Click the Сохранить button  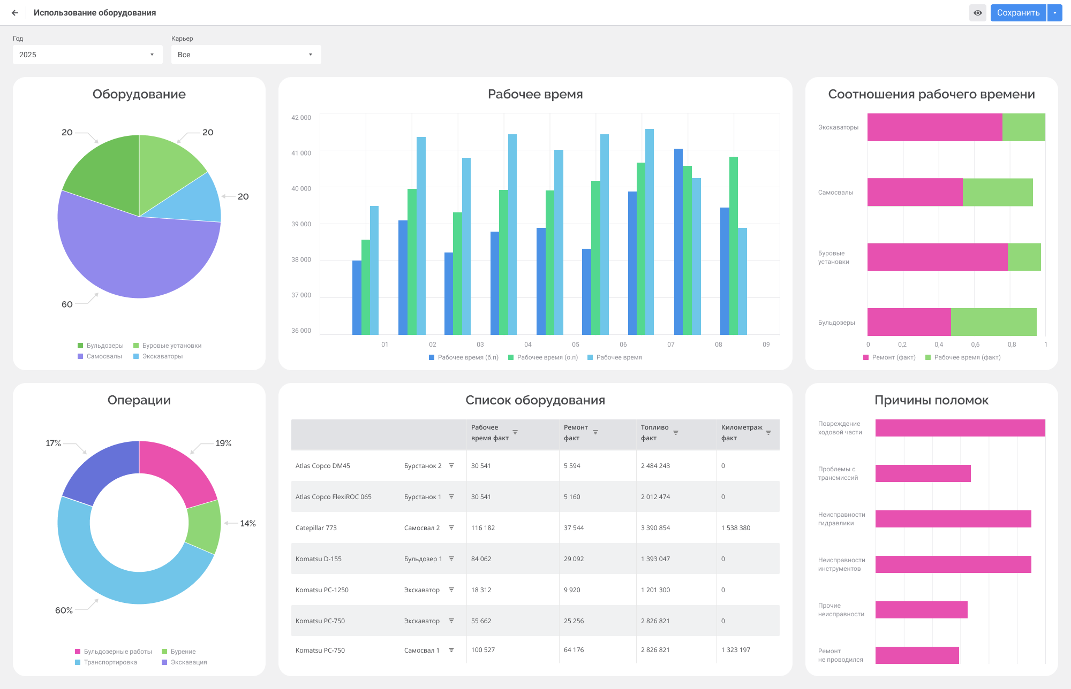pyautogui.click(x=1018, y=13)
